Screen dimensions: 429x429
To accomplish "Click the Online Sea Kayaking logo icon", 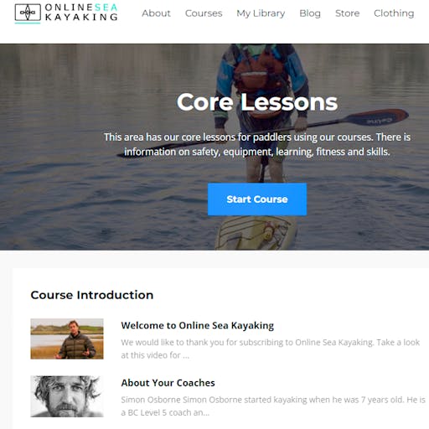I will pos(28,13).
